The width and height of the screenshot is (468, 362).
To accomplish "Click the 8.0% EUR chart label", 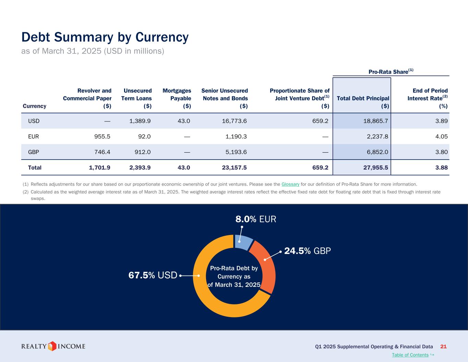I will click(x=255, y=219).
